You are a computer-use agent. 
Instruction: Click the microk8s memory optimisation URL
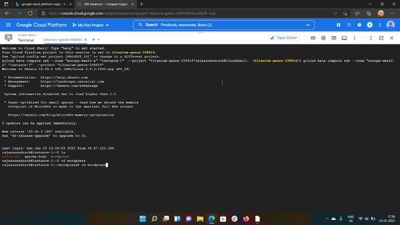click(x=61, y=115)
